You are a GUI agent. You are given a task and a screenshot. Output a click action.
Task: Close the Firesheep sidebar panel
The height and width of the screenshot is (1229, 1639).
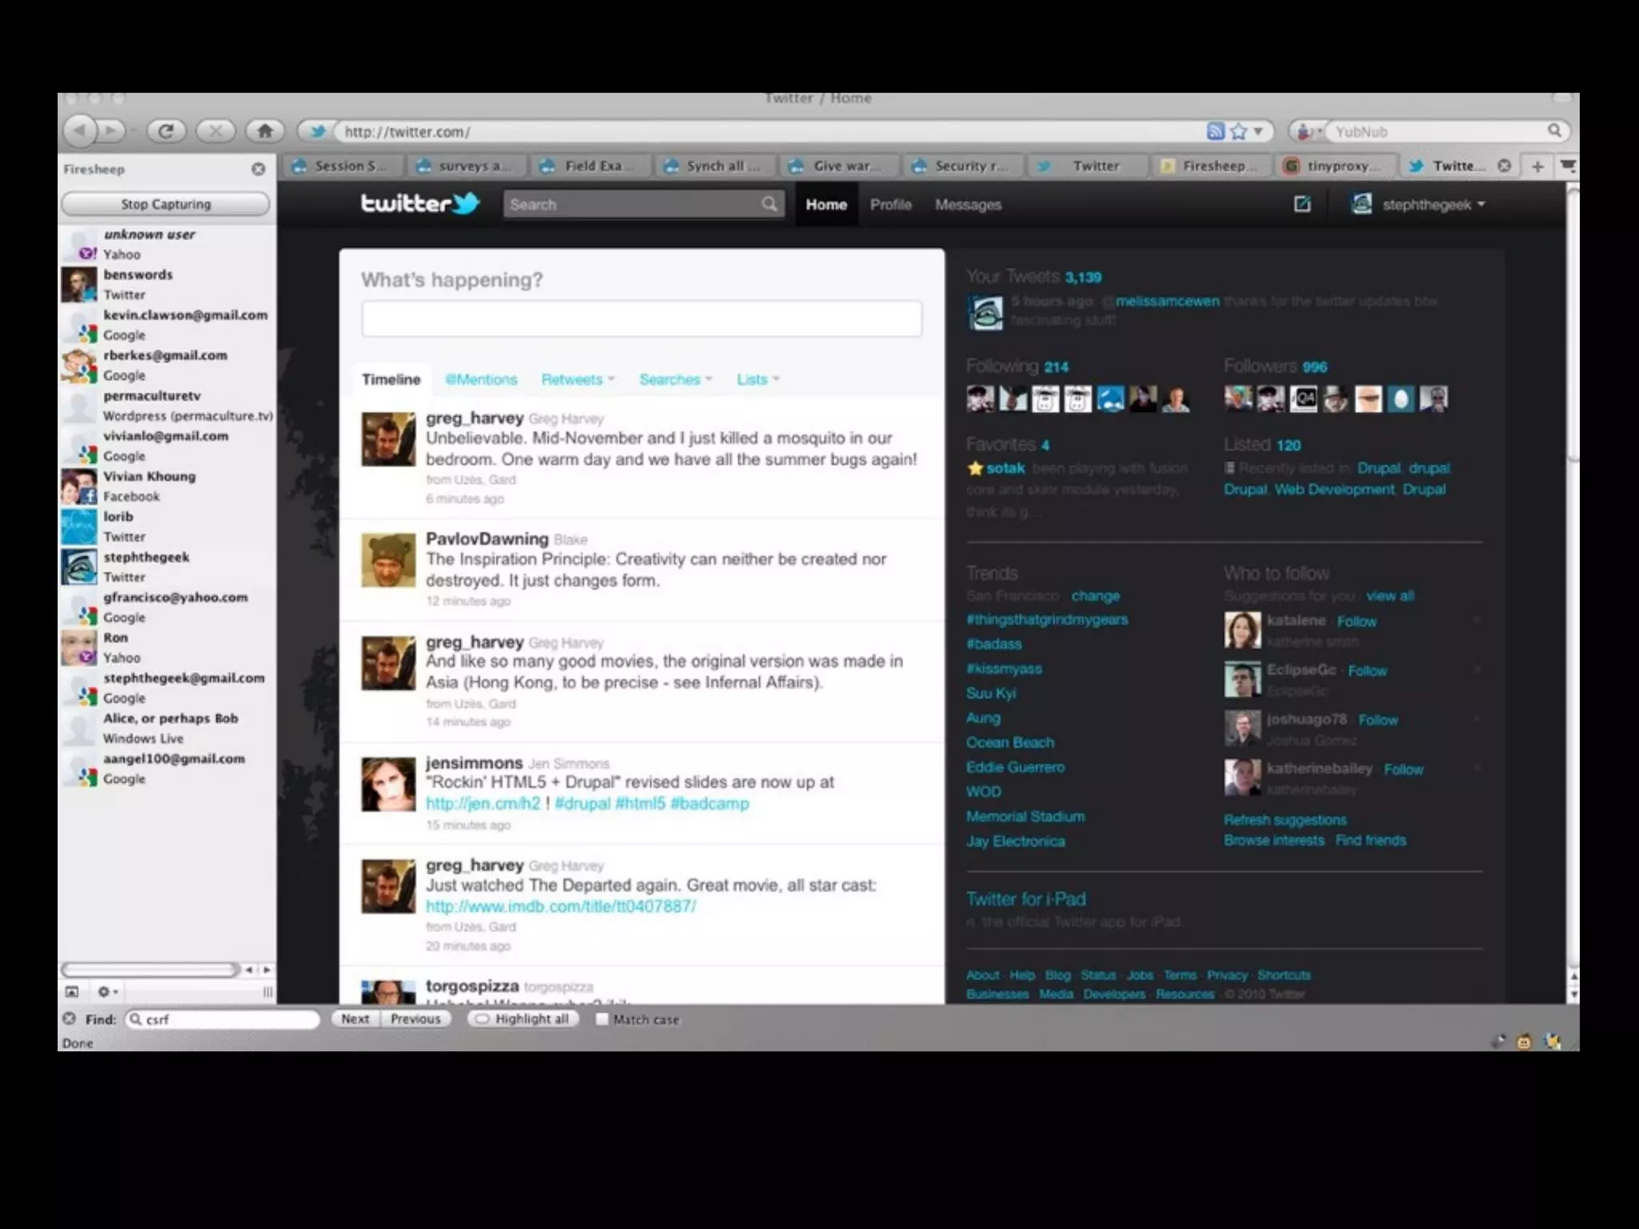tap(258, 169)
